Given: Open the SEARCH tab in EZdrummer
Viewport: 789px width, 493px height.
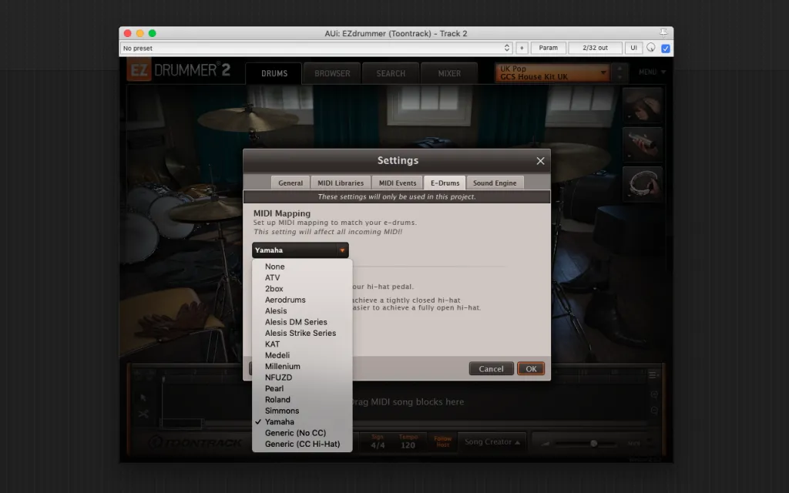Looking at the screenshot, I should (391, 73).
